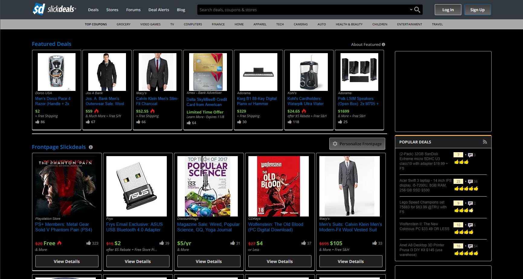523x279 pixels.
Task: Upvote the Korg 88-Key Digital Piano deal
Action: point(239,122)
